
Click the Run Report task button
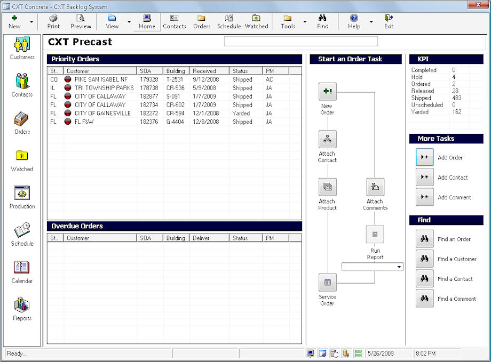click(375, 235)
